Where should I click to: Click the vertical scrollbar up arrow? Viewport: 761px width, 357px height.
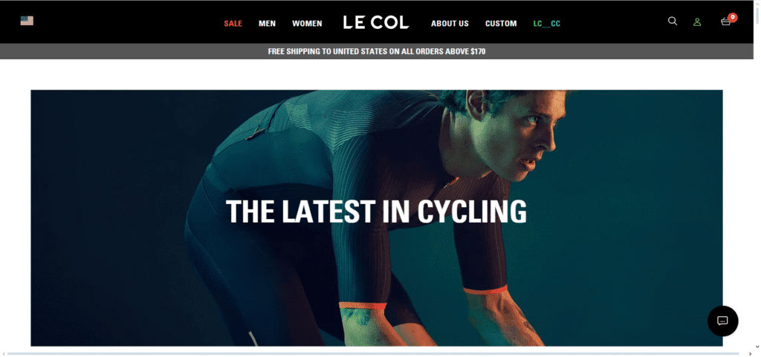(757, 4)
